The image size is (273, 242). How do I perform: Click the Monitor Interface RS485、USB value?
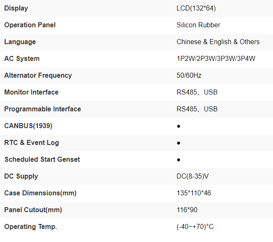click(x=197, y=92)
